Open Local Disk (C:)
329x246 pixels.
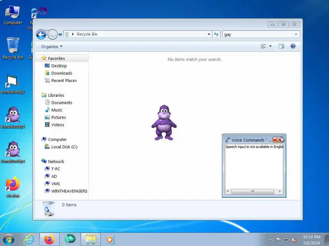click(64, 147)
